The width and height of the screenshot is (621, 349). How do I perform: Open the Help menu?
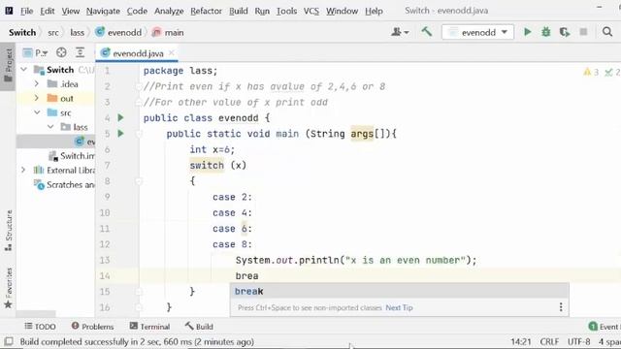tap(374, 11)
